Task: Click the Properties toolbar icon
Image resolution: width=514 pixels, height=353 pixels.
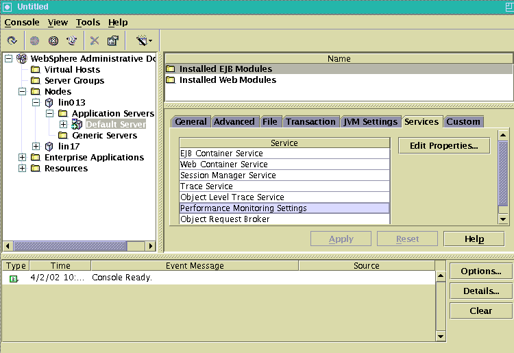Action: (113, 40)
